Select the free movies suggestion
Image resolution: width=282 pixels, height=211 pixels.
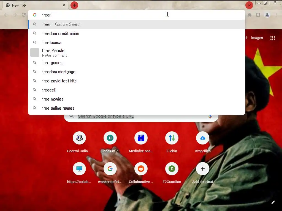click(x=137, y=99)
